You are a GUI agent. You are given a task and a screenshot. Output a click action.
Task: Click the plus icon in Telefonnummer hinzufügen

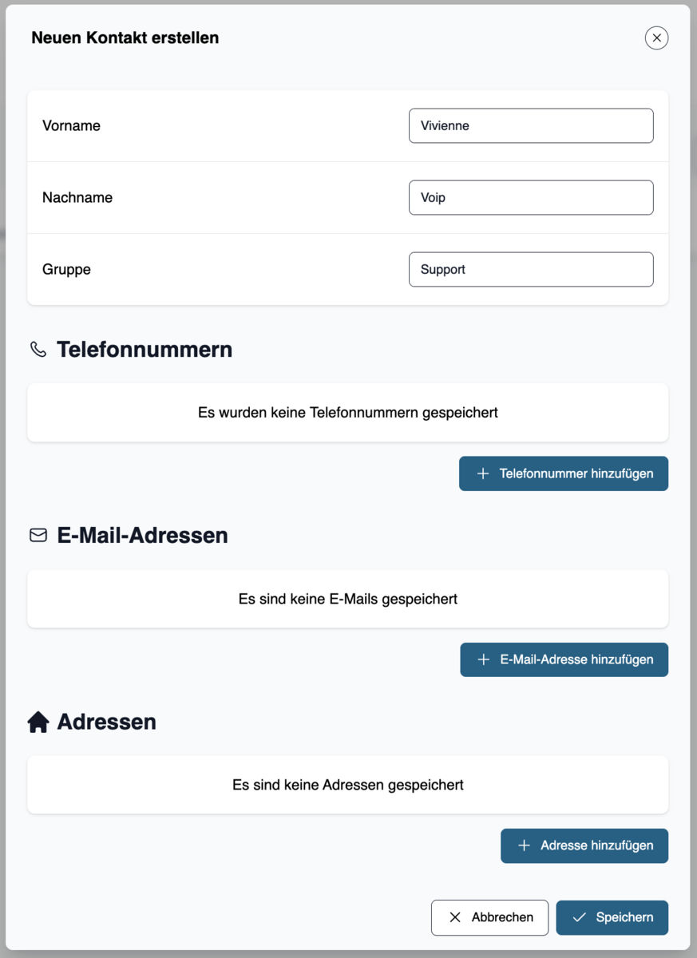coord(482,473)
